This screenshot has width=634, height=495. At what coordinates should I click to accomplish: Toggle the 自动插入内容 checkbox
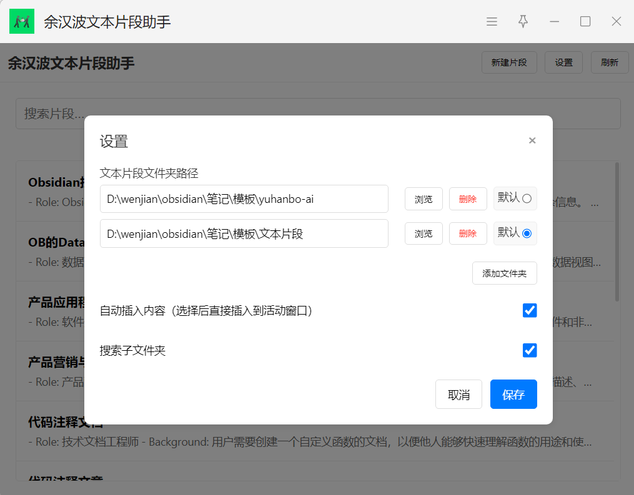click(530, 310)
